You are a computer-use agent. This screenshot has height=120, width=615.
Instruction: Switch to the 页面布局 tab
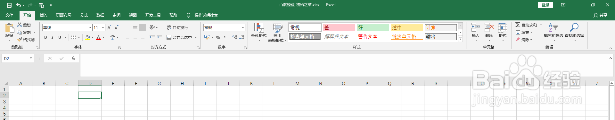click(63, 15)
